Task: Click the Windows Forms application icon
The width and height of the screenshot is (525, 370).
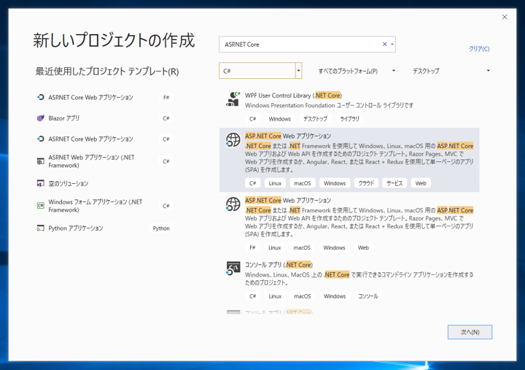Action: click(41, 206)
